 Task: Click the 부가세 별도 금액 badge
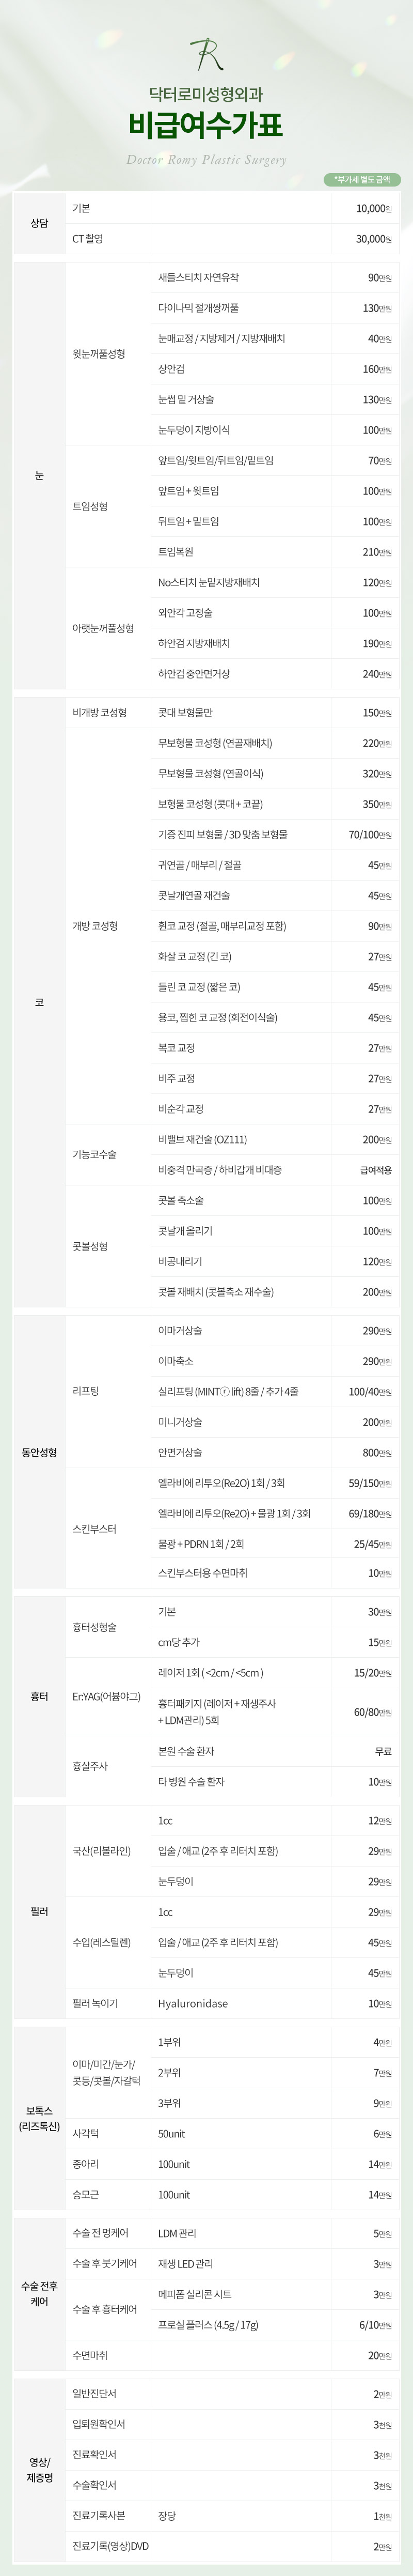point(362,180)
